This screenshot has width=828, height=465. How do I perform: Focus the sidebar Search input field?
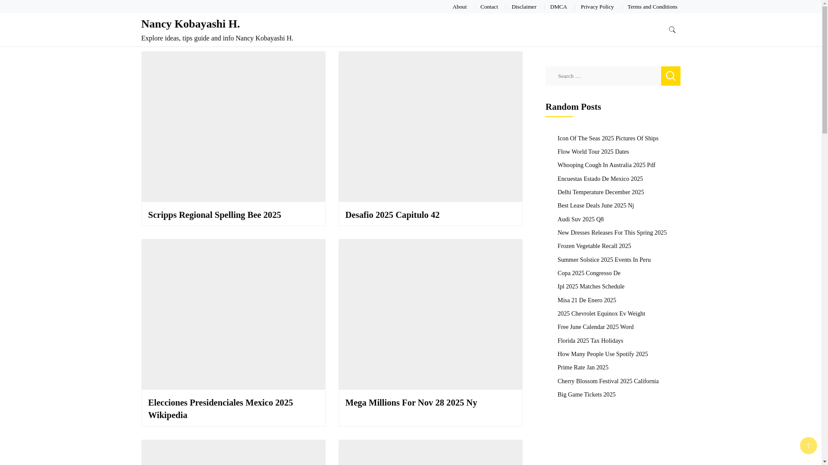[x=603, y=76]
